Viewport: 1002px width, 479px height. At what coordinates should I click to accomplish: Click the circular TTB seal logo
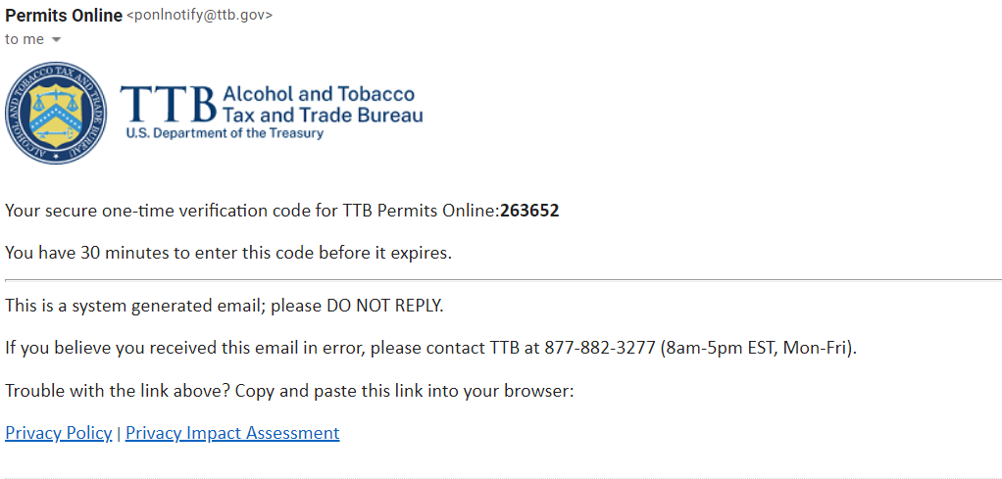[x=56, y=114]
